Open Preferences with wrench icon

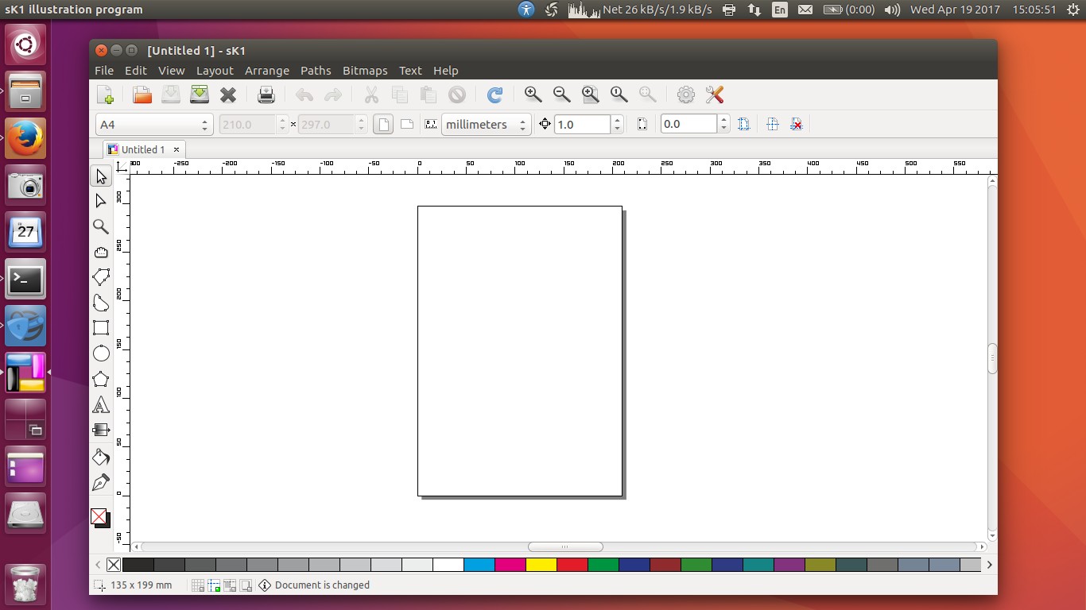pos(715,95)
